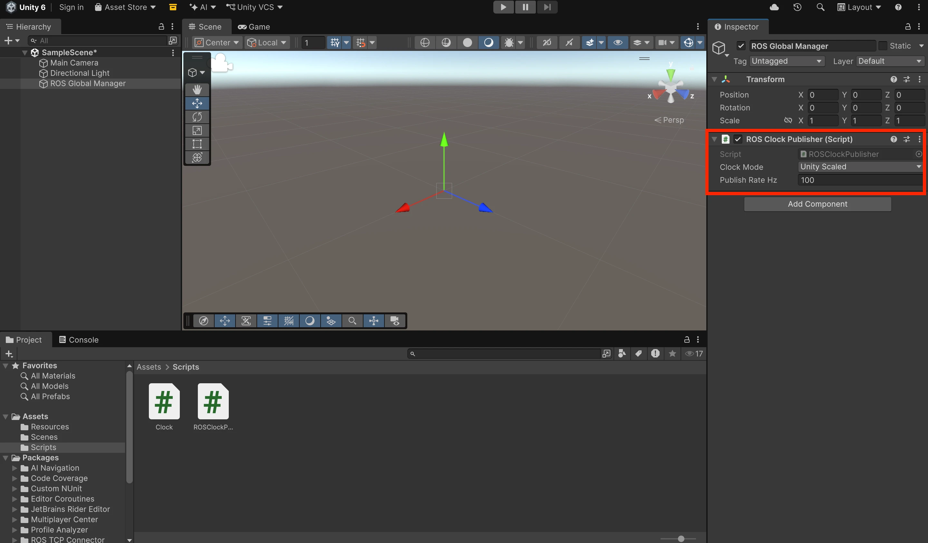Open ROS Clock Publisher component help

click(x=894, y=139)
